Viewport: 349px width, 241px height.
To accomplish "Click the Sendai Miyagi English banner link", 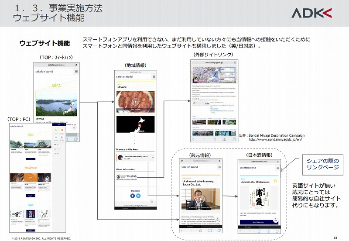I will click(x=127, y=176).
